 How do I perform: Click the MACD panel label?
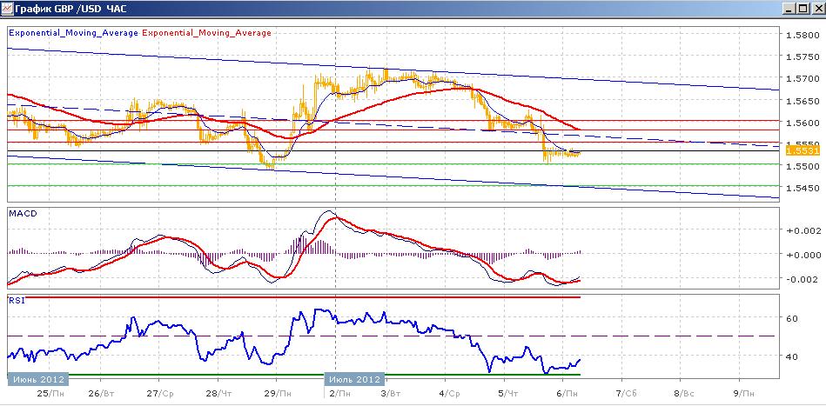[22, 214]
